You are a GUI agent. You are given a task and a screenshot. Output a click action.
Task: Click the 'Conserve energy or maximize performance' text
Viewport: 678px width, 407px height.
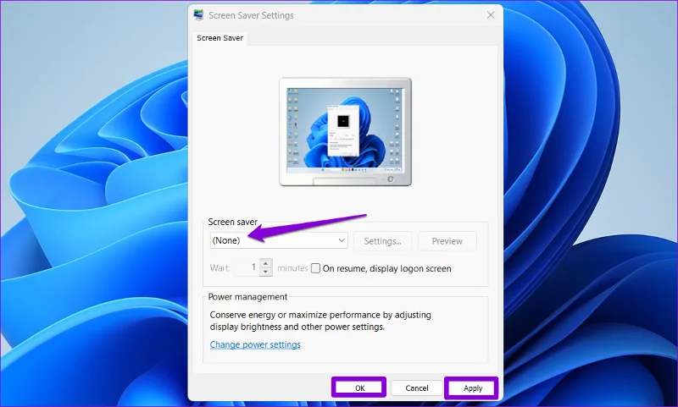pyautogui.click(x=320, y=321)
